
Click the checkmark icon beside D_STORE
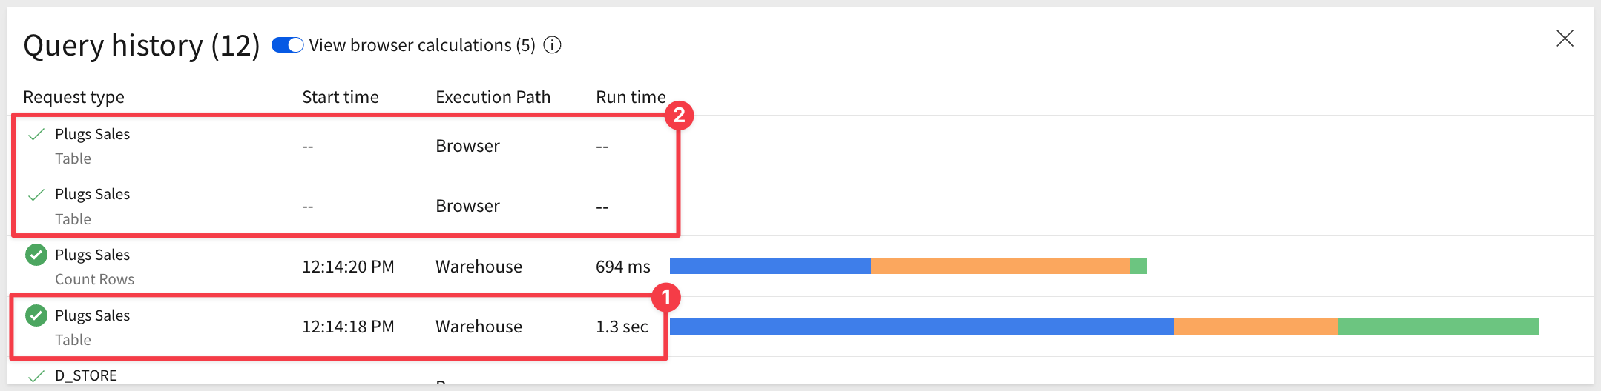click(36, 375)
